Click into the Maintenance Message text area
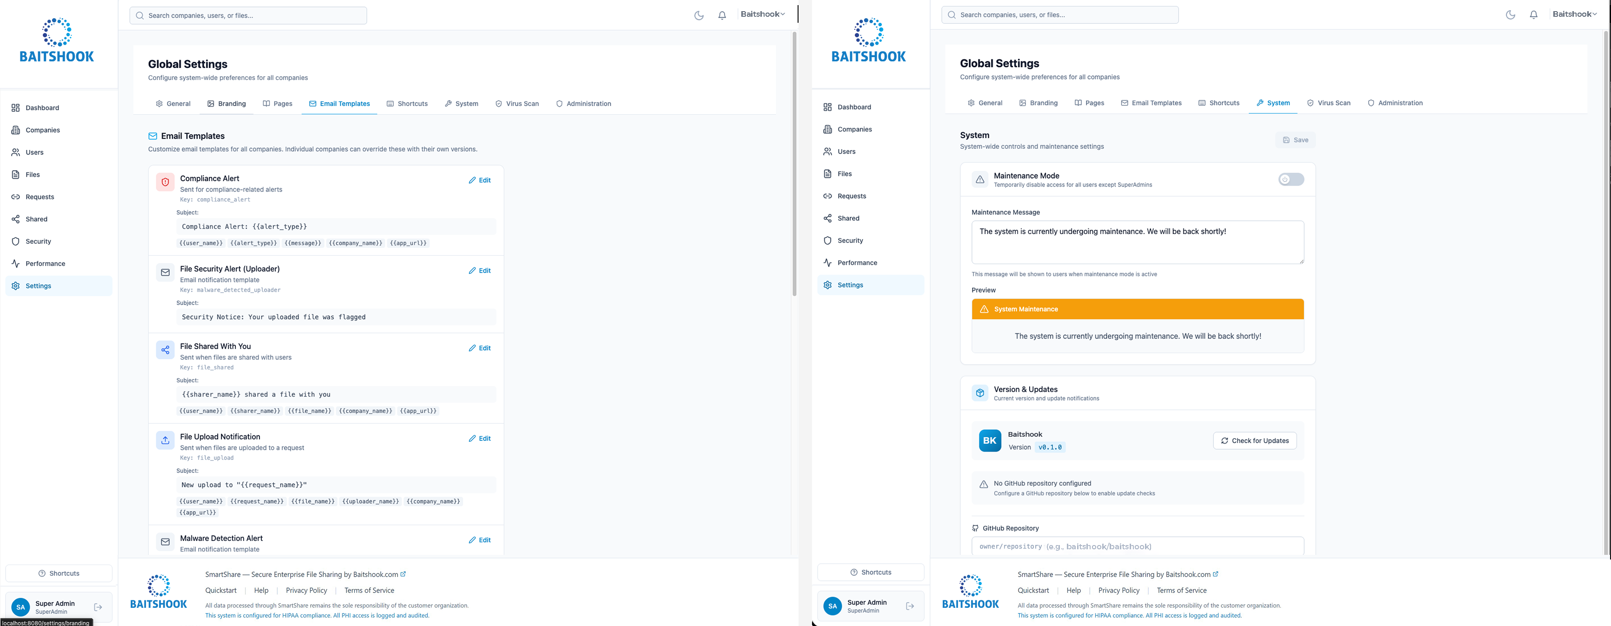Screen dimensions: 1611x626 click(1137, 242)
